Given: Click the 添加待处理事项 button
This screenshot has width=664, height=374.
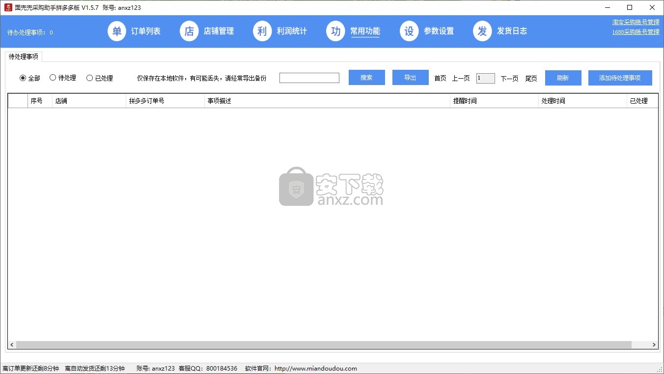Looking at the screenshot, I should (620, 78).
